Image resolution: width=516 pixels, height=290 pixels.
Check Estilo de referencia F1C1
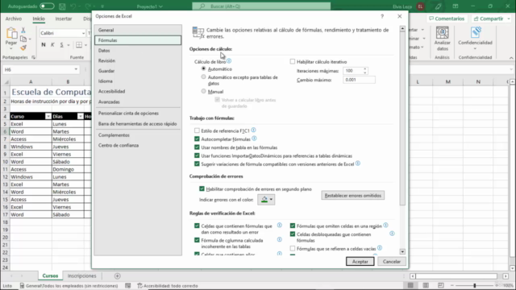197,130
